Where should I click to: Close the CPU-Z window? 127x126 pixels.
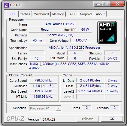[117, 4]
